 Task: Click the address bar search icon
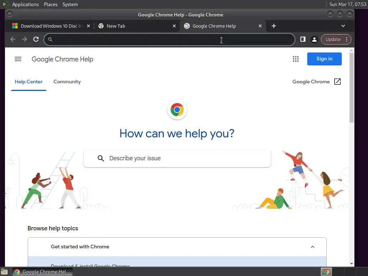(x=50, y=40)
